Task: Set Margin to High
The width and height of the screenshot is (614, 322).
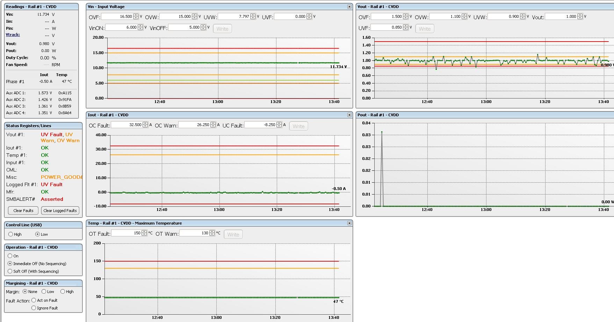Action: [x=63, y=292]
